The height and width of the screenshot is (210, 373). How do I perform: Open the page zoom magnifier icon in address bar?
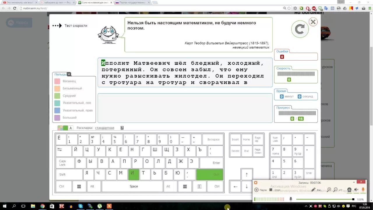[x=285, y=8]
